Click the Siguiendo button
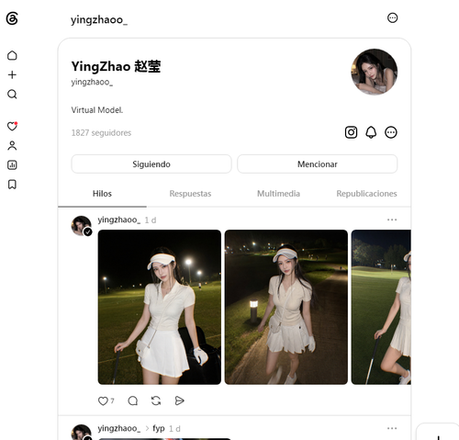459x440 pixels. 151,164
